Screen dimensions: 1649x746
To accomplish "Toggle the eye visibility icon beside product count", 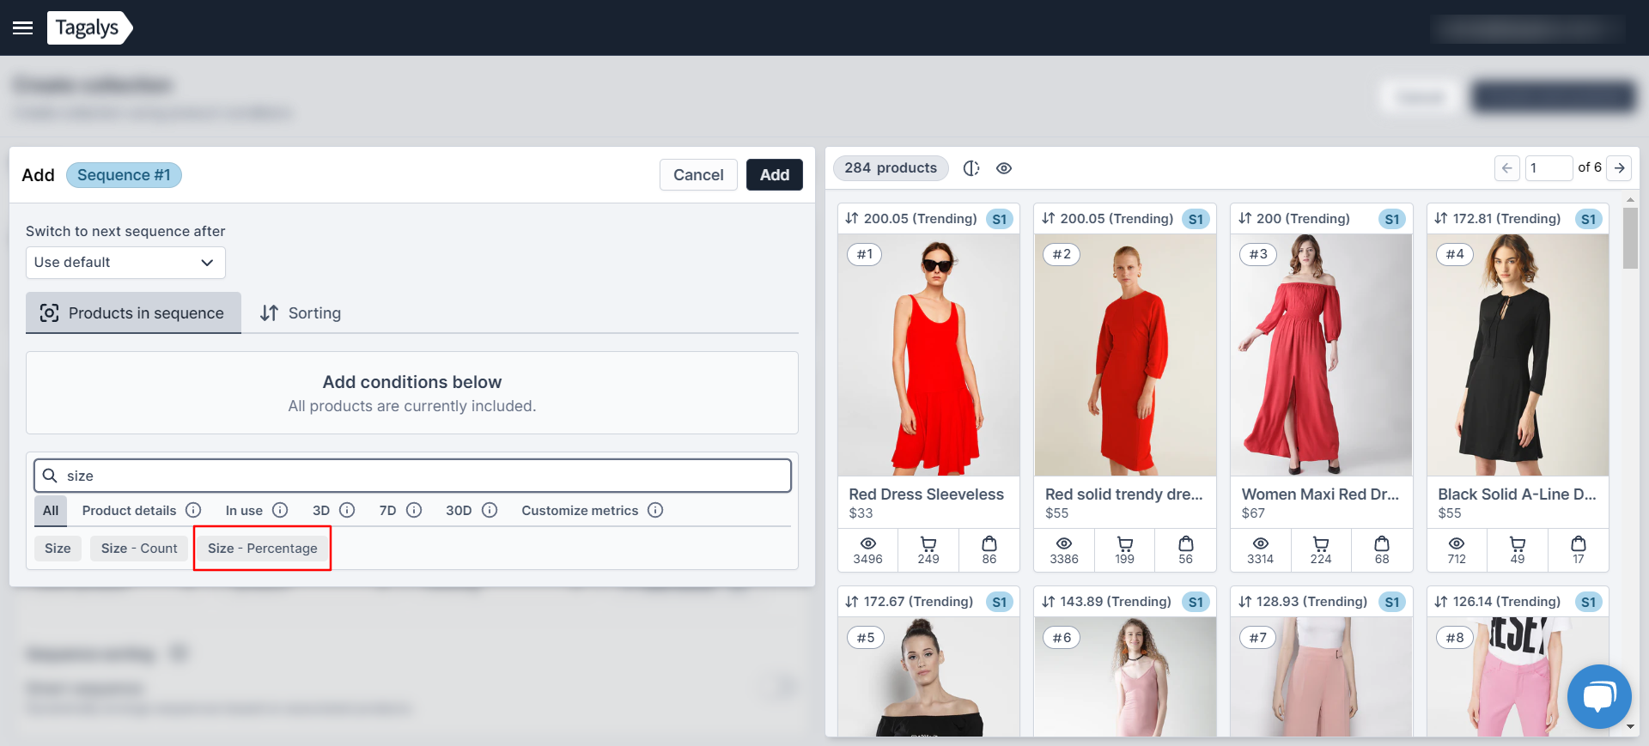I will 1004,168.
